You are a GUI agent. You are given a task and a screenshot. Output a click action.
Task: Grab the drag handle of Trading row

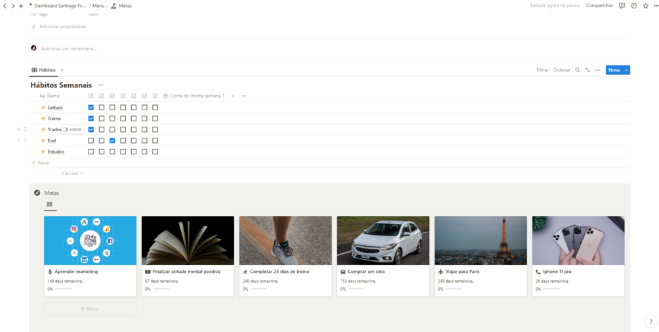(25, 129)
